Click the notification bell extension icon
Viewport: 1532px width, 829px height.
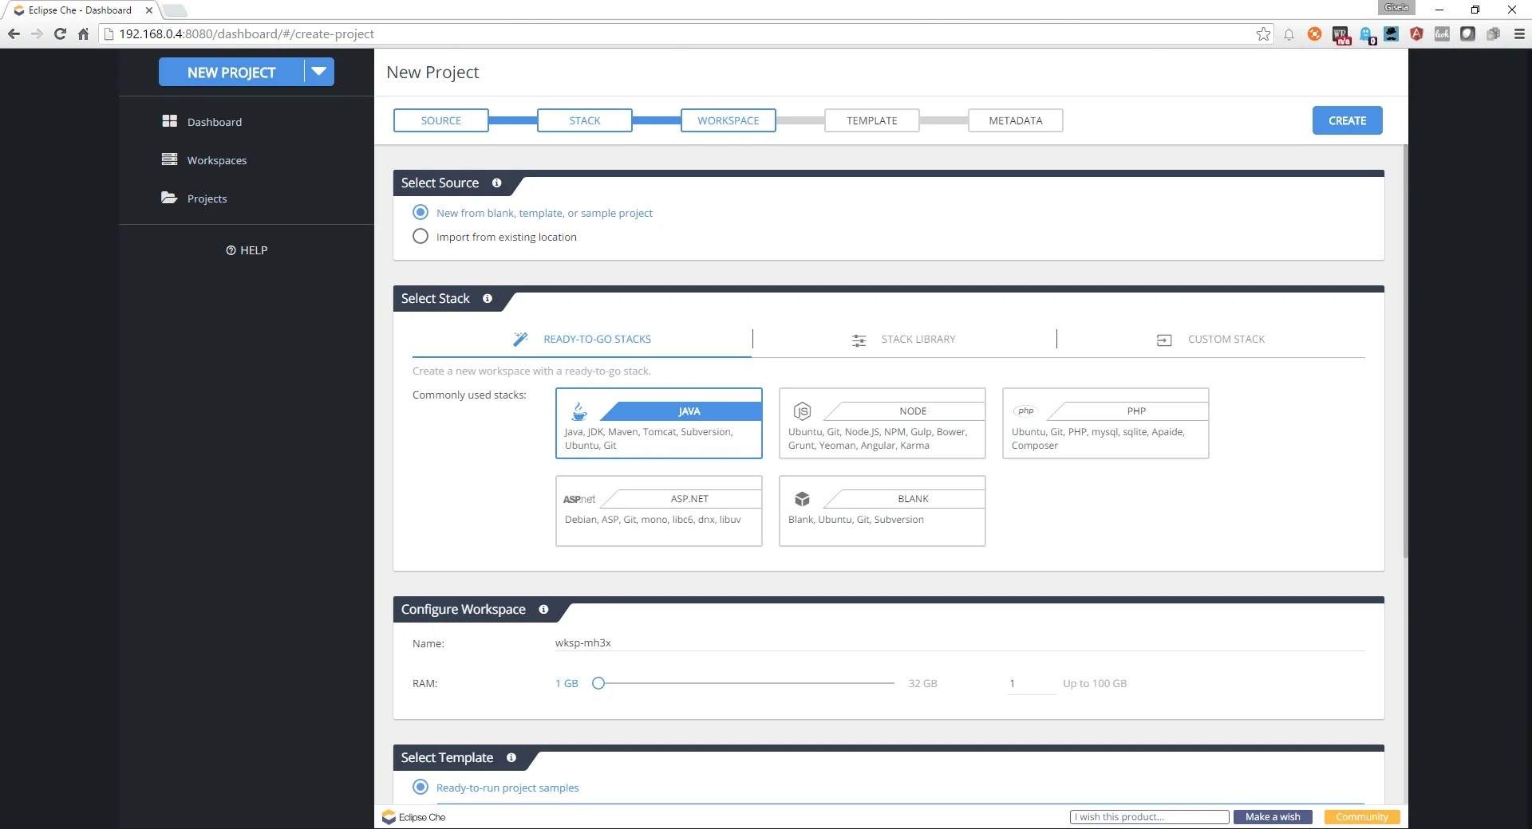[1289, 34]
